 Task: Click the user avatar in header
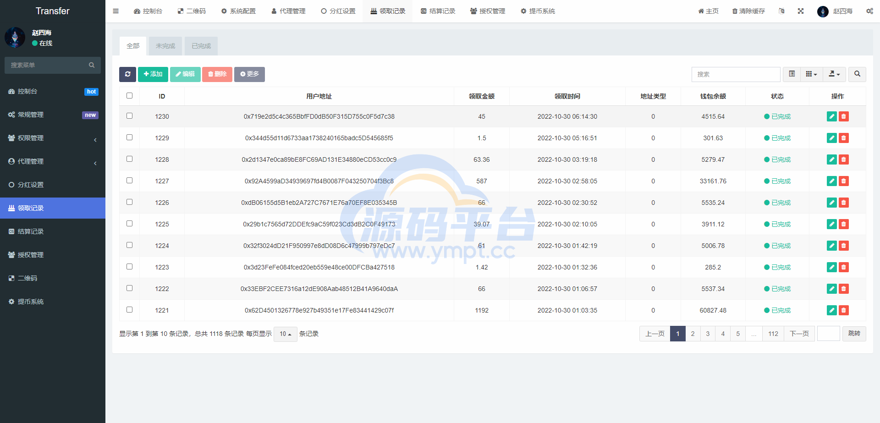click(823, 11)
